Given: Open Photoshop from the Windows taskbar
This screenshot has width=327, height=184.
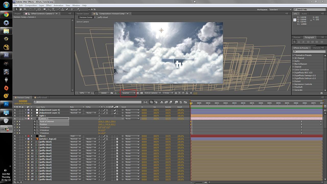Looking at the screenshot, I should coord(6,104).
